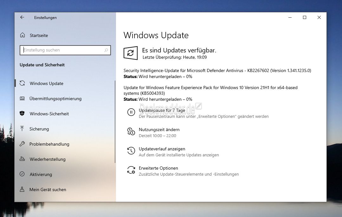Click 'Letzte Überprüfung: Heute, 19:09' text
The height and width of the screenshot is (217, 342).
175,57
